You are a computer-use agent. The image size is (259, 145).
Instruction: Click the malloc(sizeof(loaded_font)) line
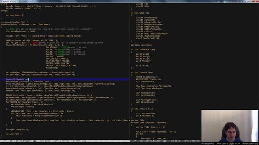[44, 36]
